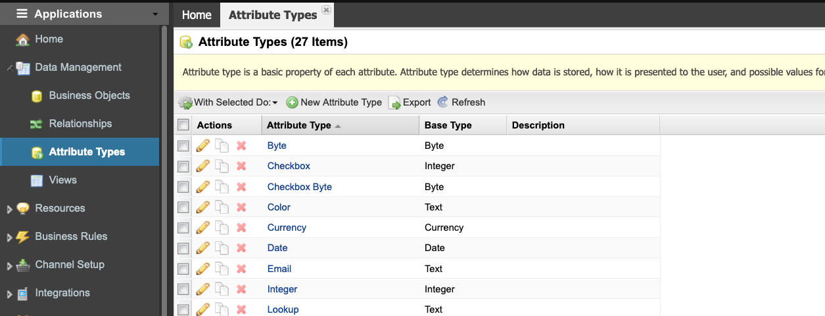
Task: Switch to the Home tab
Action: [197, 14]
